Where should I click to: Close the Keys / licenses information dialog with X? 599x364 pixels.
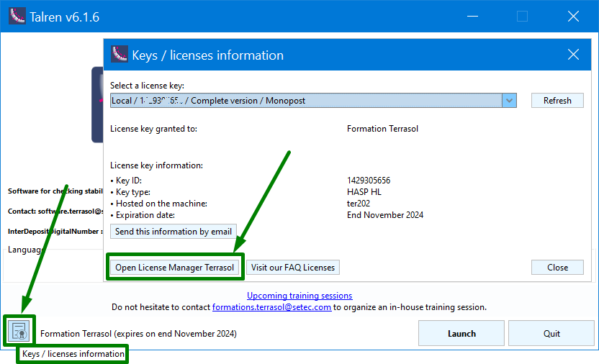coord(573,55)
